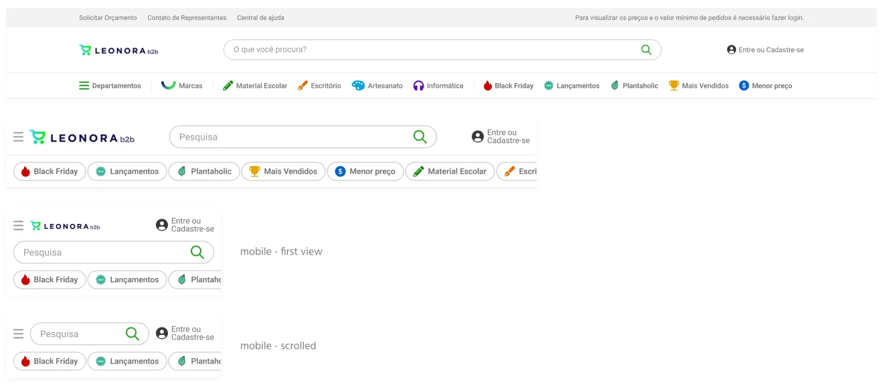
Task: Click desktop Entre ou Cadastre-se link
Action: (771, 49)
